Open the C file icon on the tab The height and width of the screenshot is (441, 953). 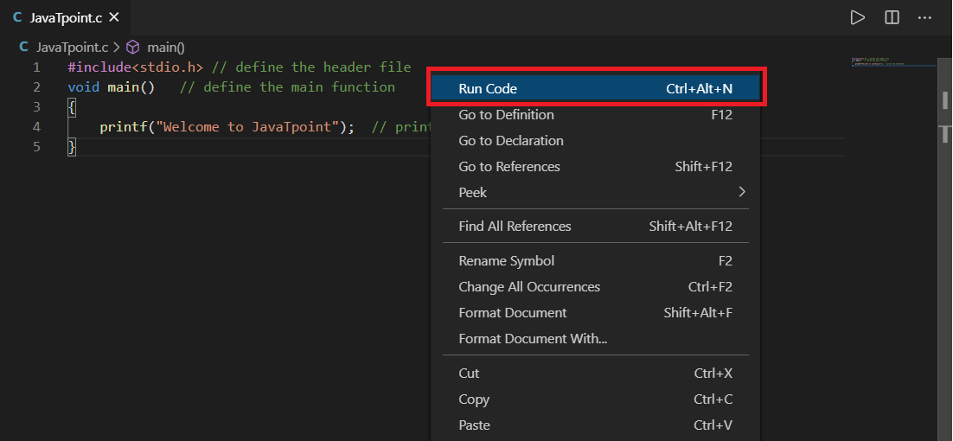(17, 17)
